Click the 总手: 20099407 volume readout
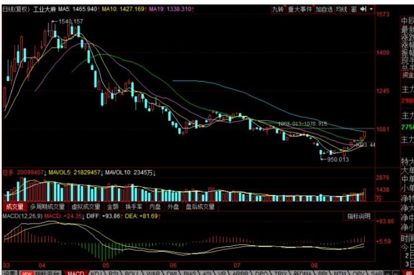 point(24,173)
